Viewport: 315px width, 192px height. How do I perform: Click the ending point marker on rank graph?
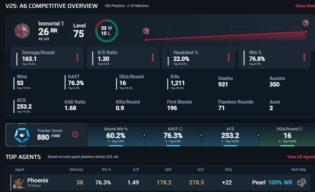306,32
